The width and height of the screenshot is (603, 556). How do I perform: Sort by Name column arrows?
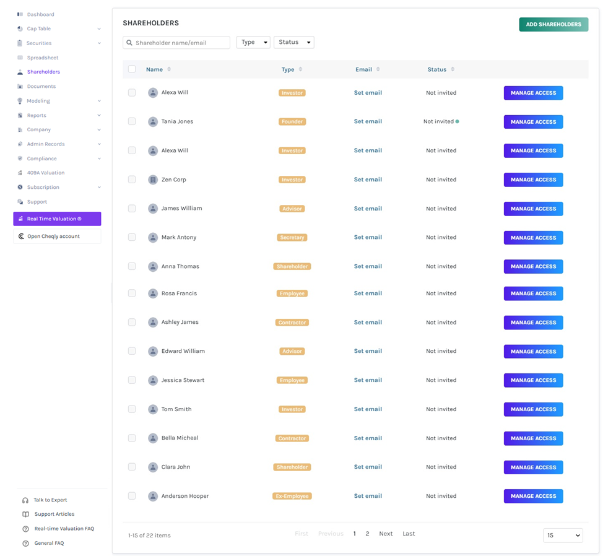(169, 69)
